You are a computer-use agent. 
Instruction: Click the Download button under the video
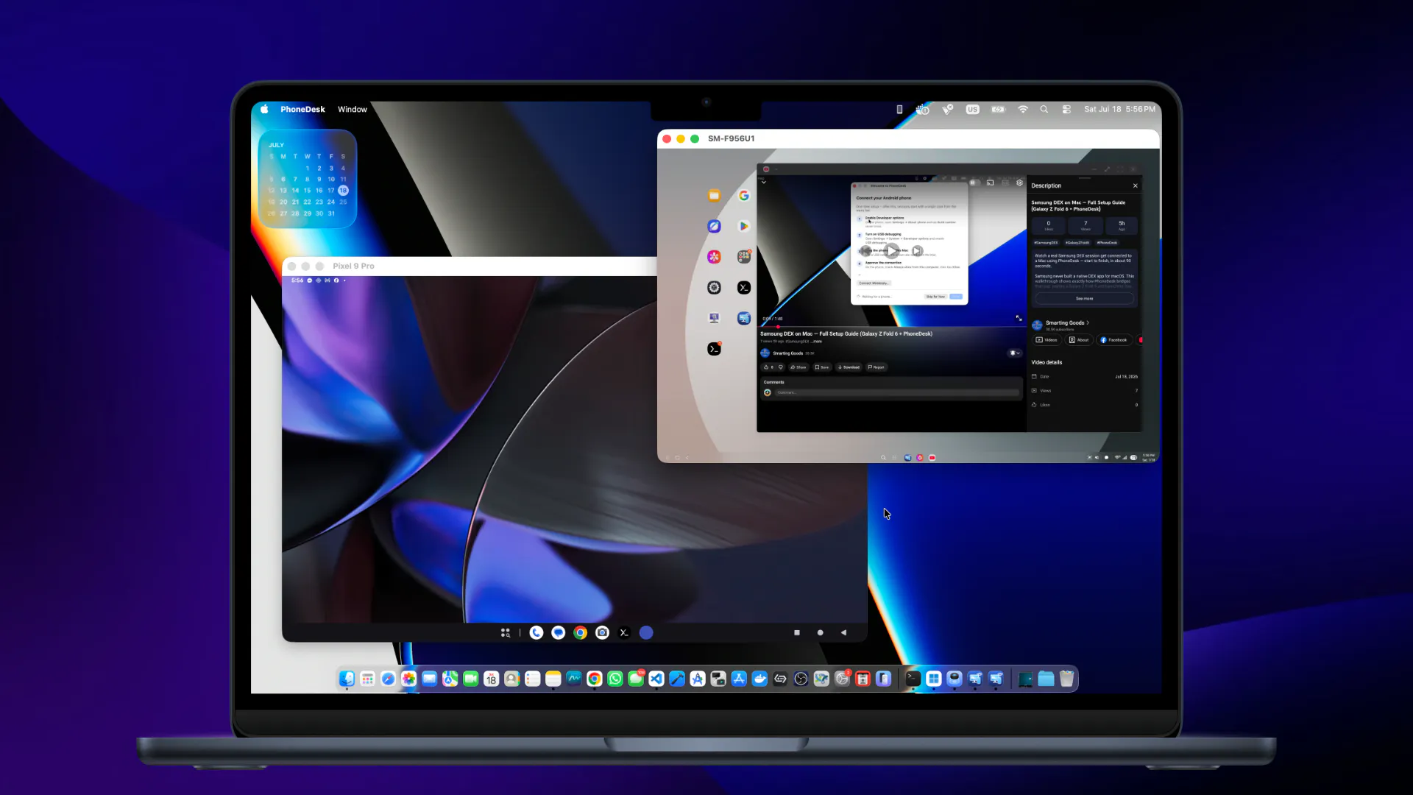click(x=849, y=367)
